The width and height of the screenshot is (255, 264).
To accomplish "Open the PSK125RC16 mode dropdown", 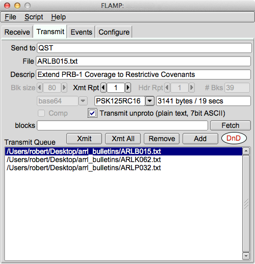I will [150, 101].
